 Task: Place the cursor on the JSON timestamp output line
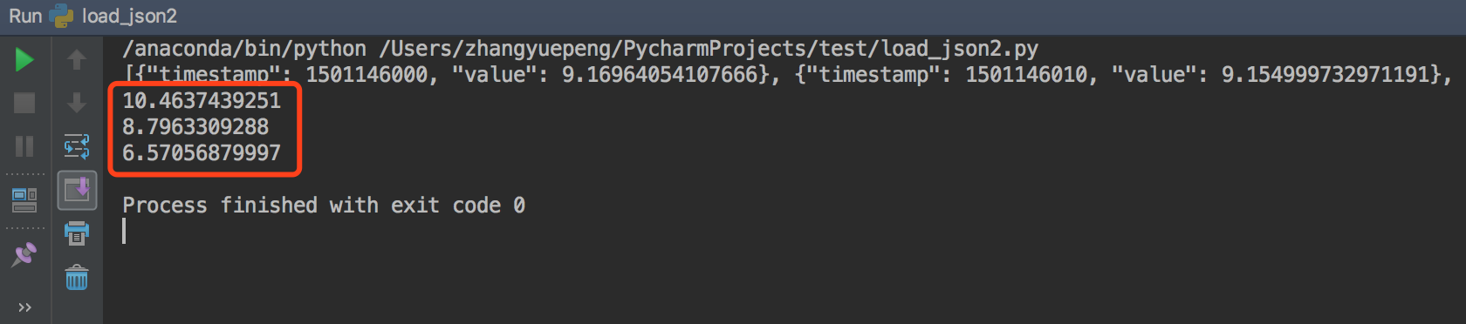point(785,75)
